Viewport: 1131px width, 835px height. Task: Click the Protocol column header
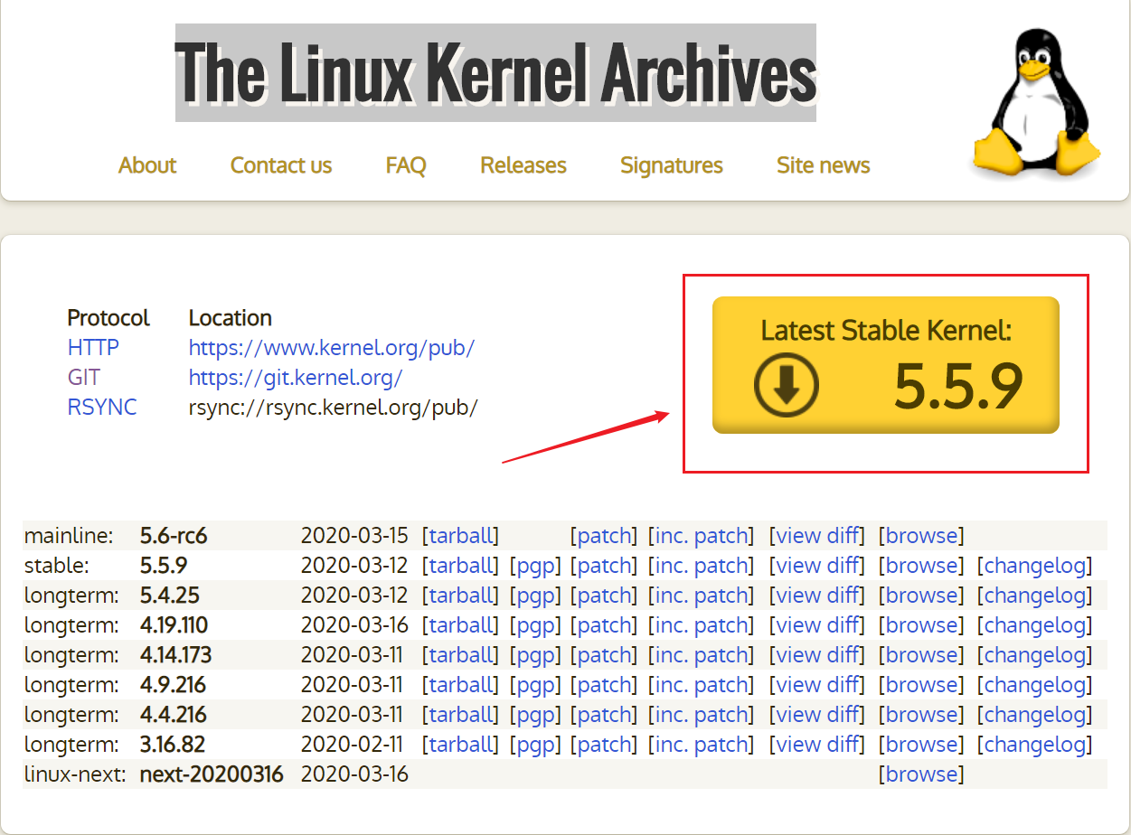coord(108,318)
